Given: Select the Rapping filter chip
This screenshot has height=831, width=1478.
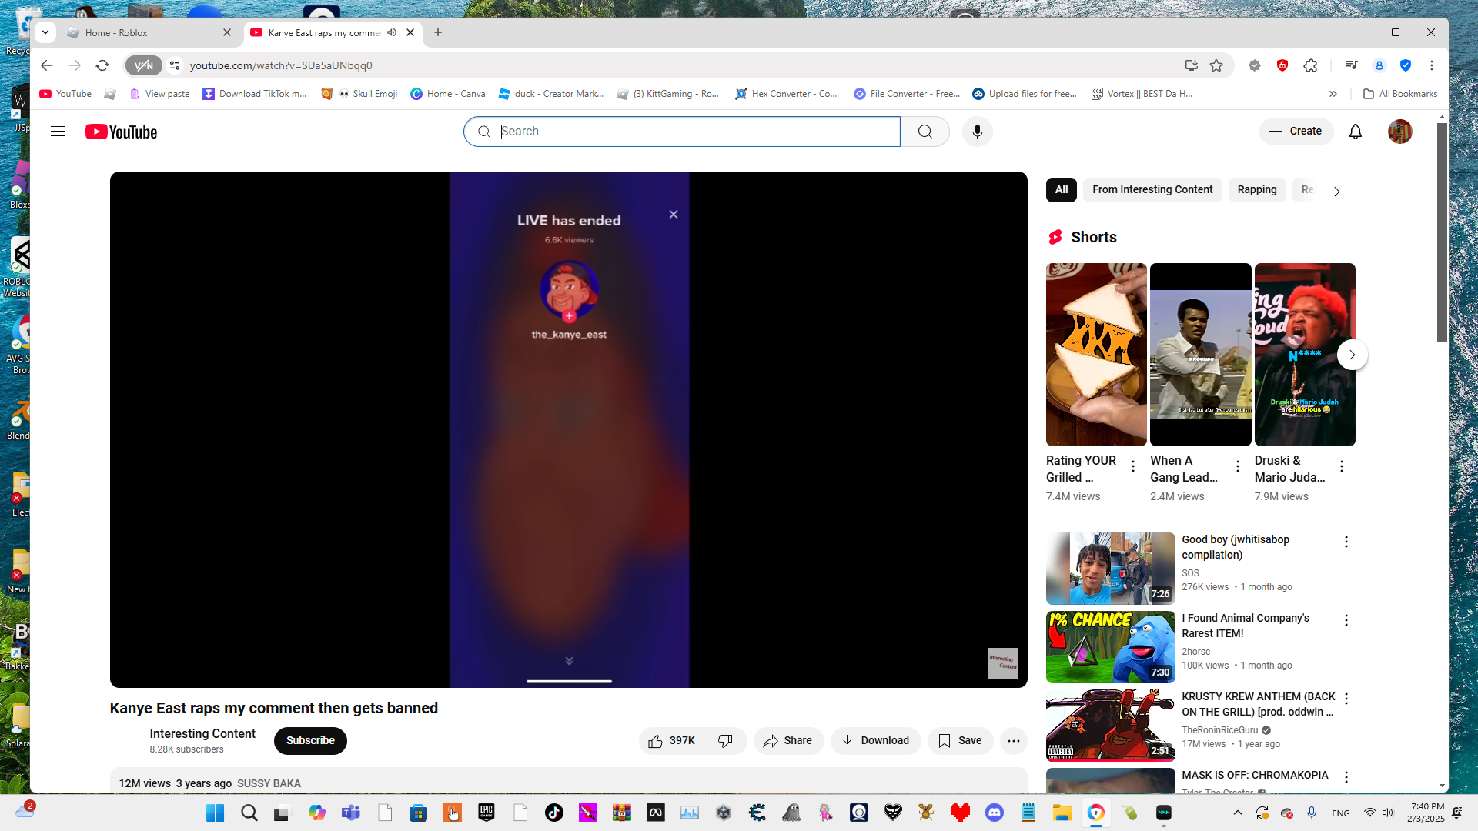Looking at the screenshot, I should point(1257,189).
